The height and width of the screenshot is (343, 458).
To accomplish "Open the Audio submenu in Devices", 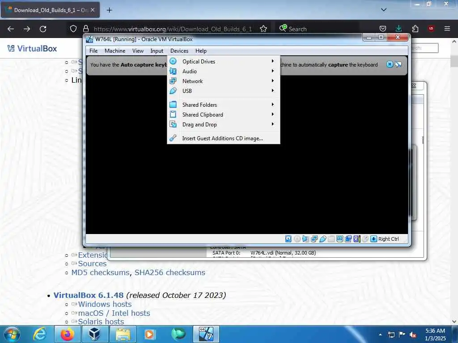I will pyautogui.click(x=224, y=71).
